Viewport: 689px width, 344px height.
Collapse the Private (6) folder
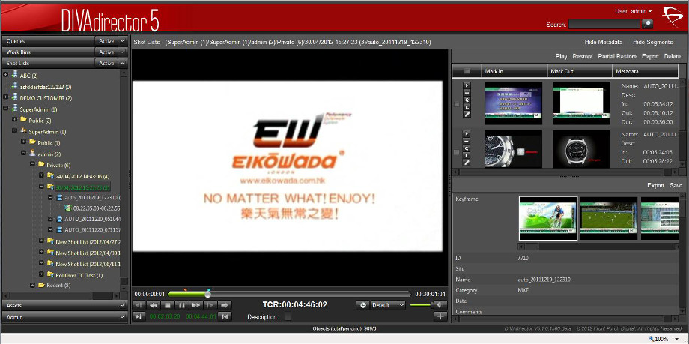tap(32, 164)
